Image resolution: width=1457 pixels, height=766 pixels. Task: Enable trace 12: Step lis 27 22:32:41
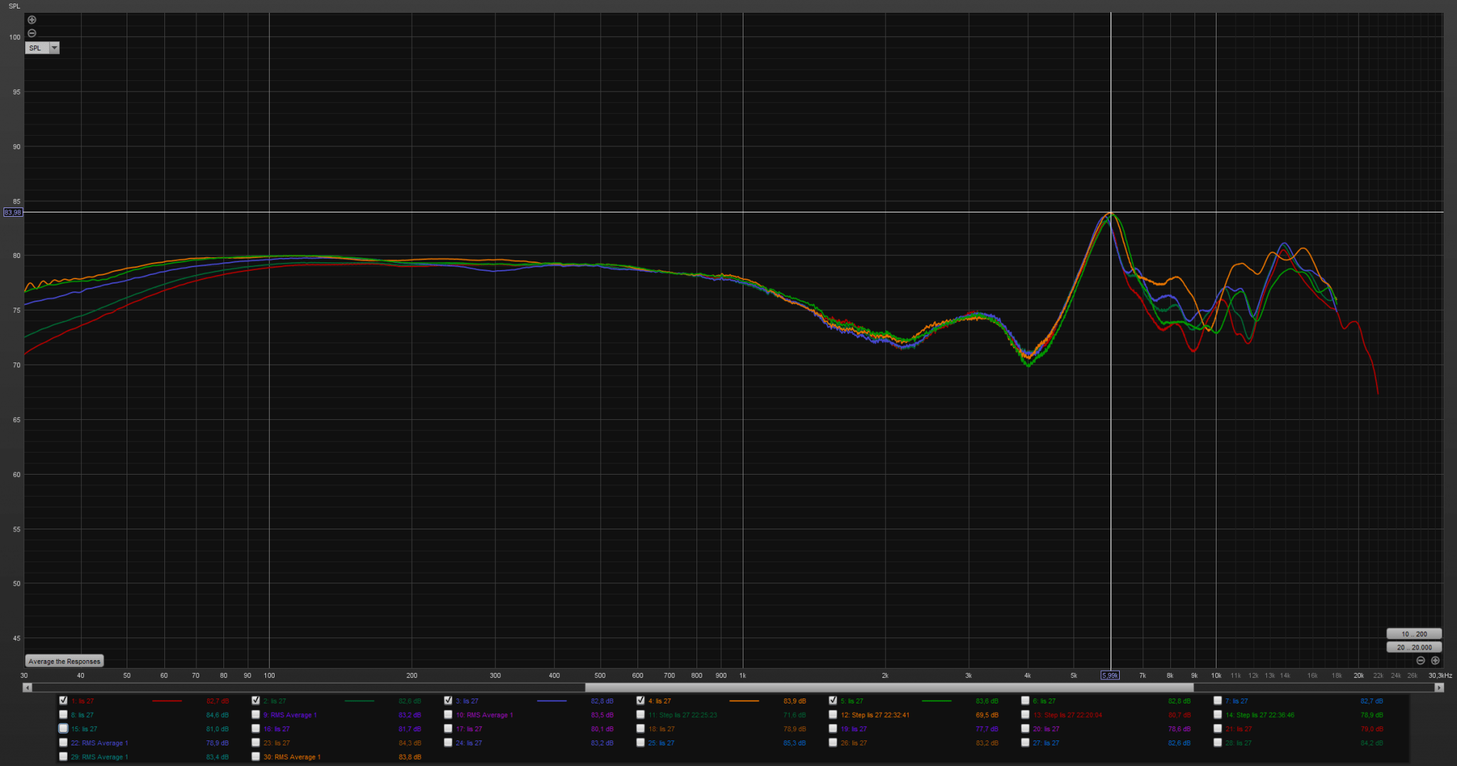click(833, 715)
